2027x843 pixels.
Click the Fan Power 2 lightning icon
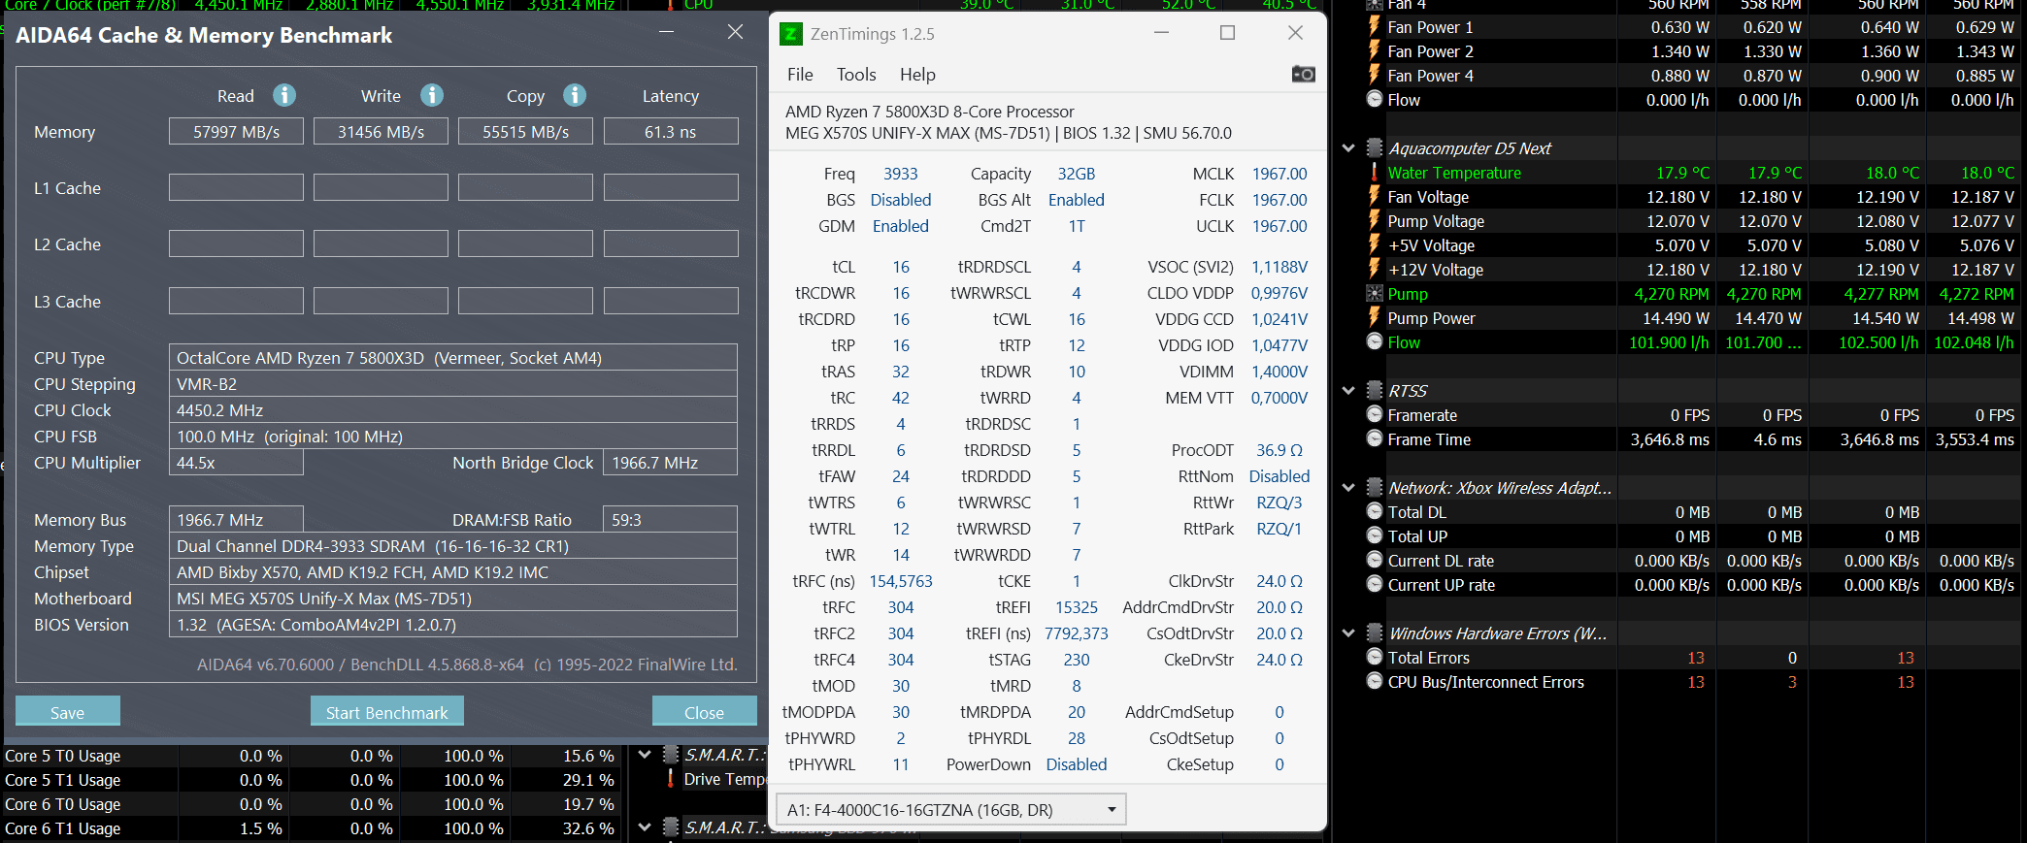click(x=1374, y=51)
